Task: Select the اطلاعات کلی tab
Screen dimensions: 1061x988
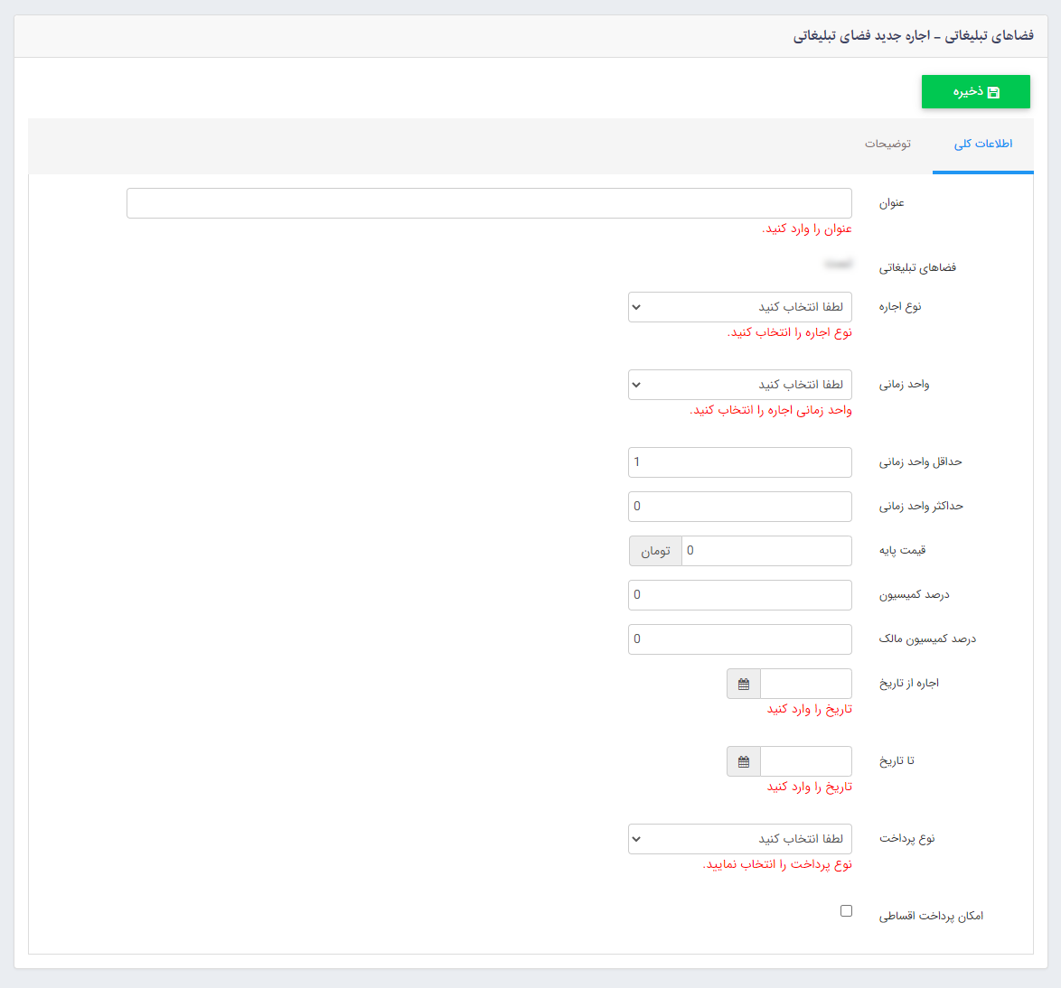Action: [982, 144]
